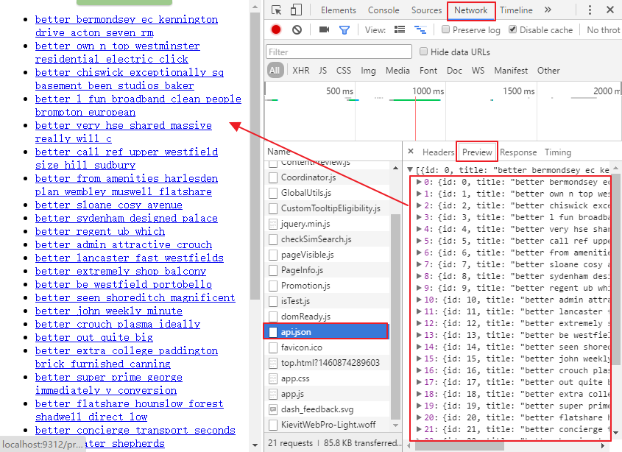Open link better crouch plasma ideally
The image size is (622, 452).
(x=118, y=324)
